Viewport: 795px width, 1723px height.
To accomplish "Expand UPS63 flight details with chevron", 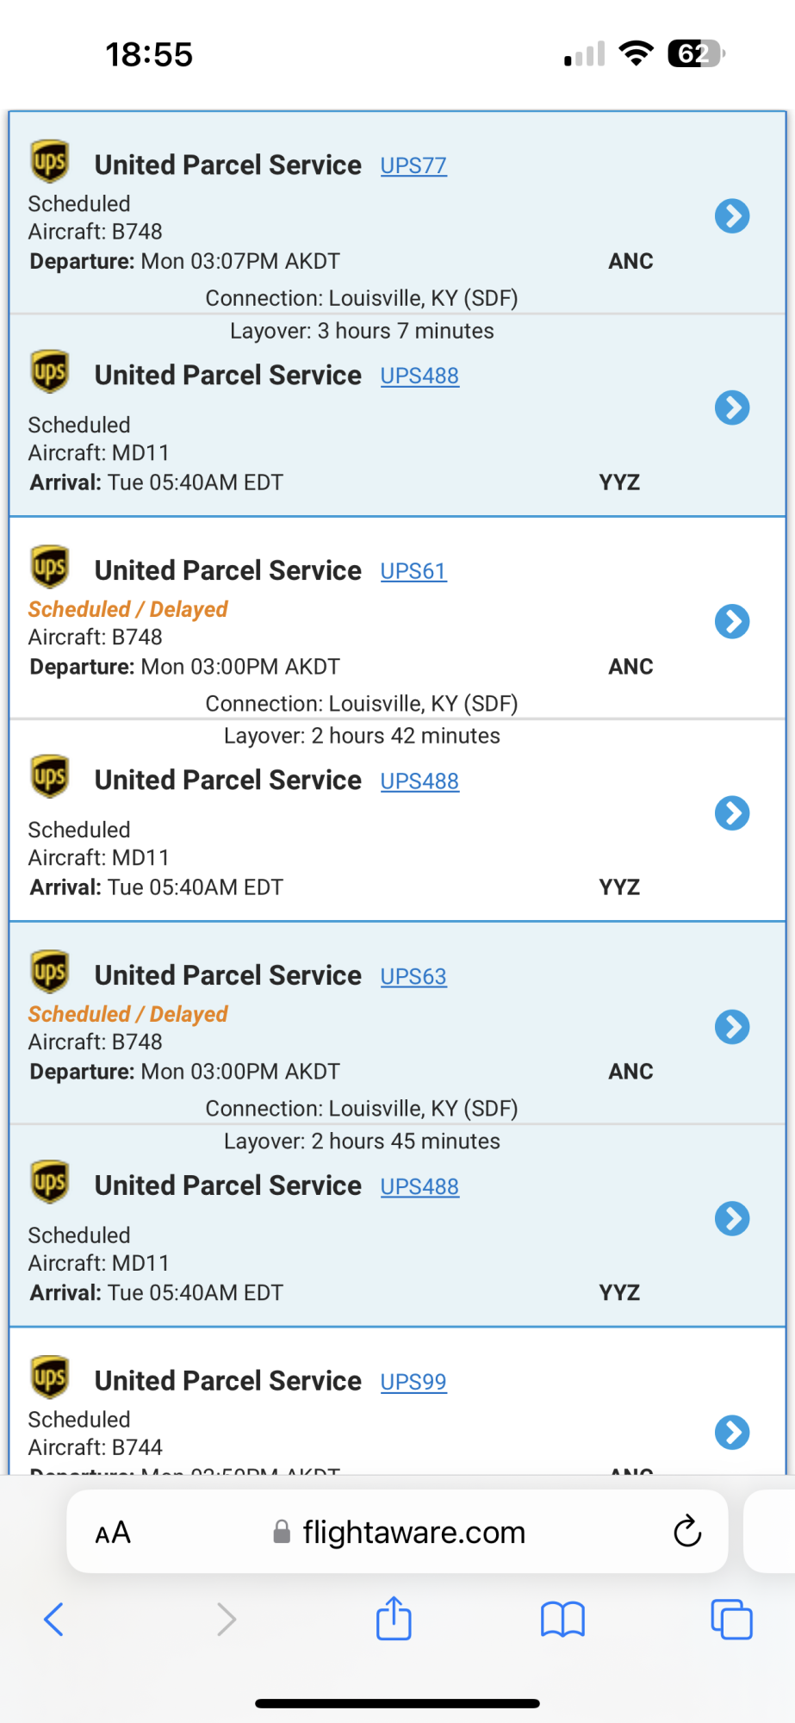I will 732,1027.
